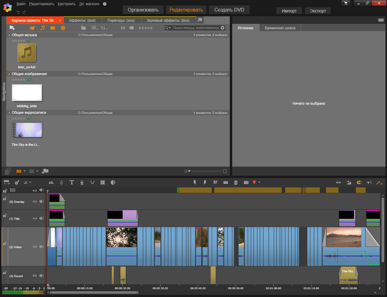Screen dimensions: 387x297
Task: Switch to the Звуковые эффекты: (все) tab
Action: pos(168,20)
